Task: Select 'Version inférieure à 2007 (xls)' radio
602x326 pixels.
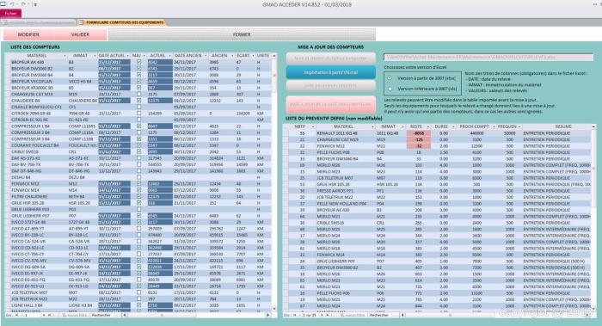Action: (x=390, y=89)
